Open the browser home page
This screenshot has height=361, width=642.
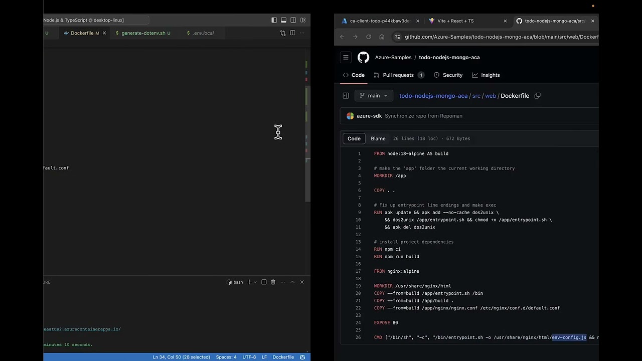click(x=382, y=37)
